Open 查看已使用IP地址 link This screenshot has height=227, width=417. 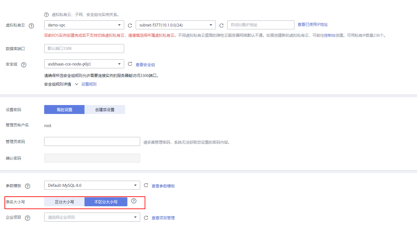312,25
